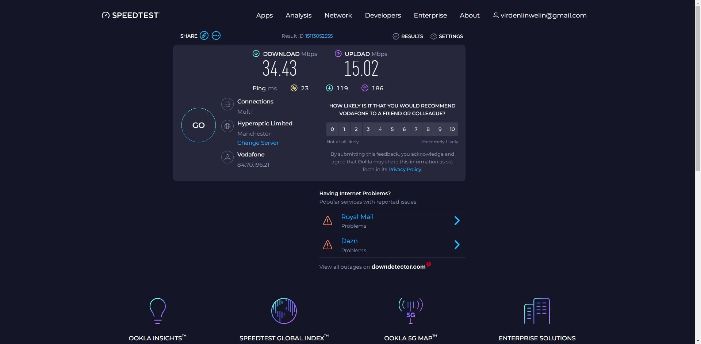Select rating 10 for Extremely Likely
701x344 pixels.
pos(452,129)
